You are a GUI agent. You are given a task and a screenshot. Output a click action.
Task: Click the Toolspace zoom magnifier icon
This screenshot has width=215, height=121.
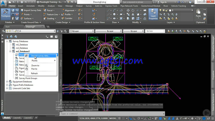pyautogui.click(x=11, y=37)
